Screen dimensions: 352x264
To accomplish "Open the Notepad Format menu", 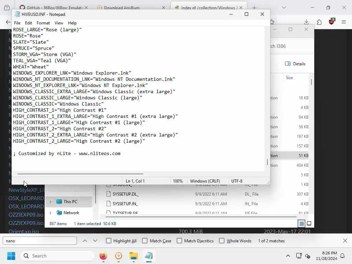I will (43, 23).
